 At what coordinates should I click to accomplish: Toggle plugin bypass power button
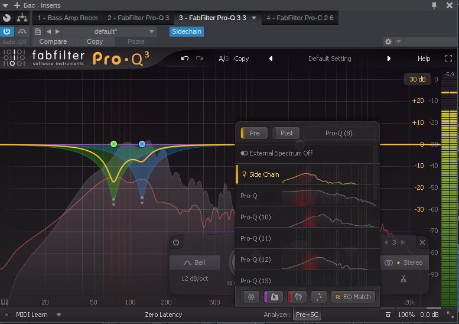coord(6,31)
